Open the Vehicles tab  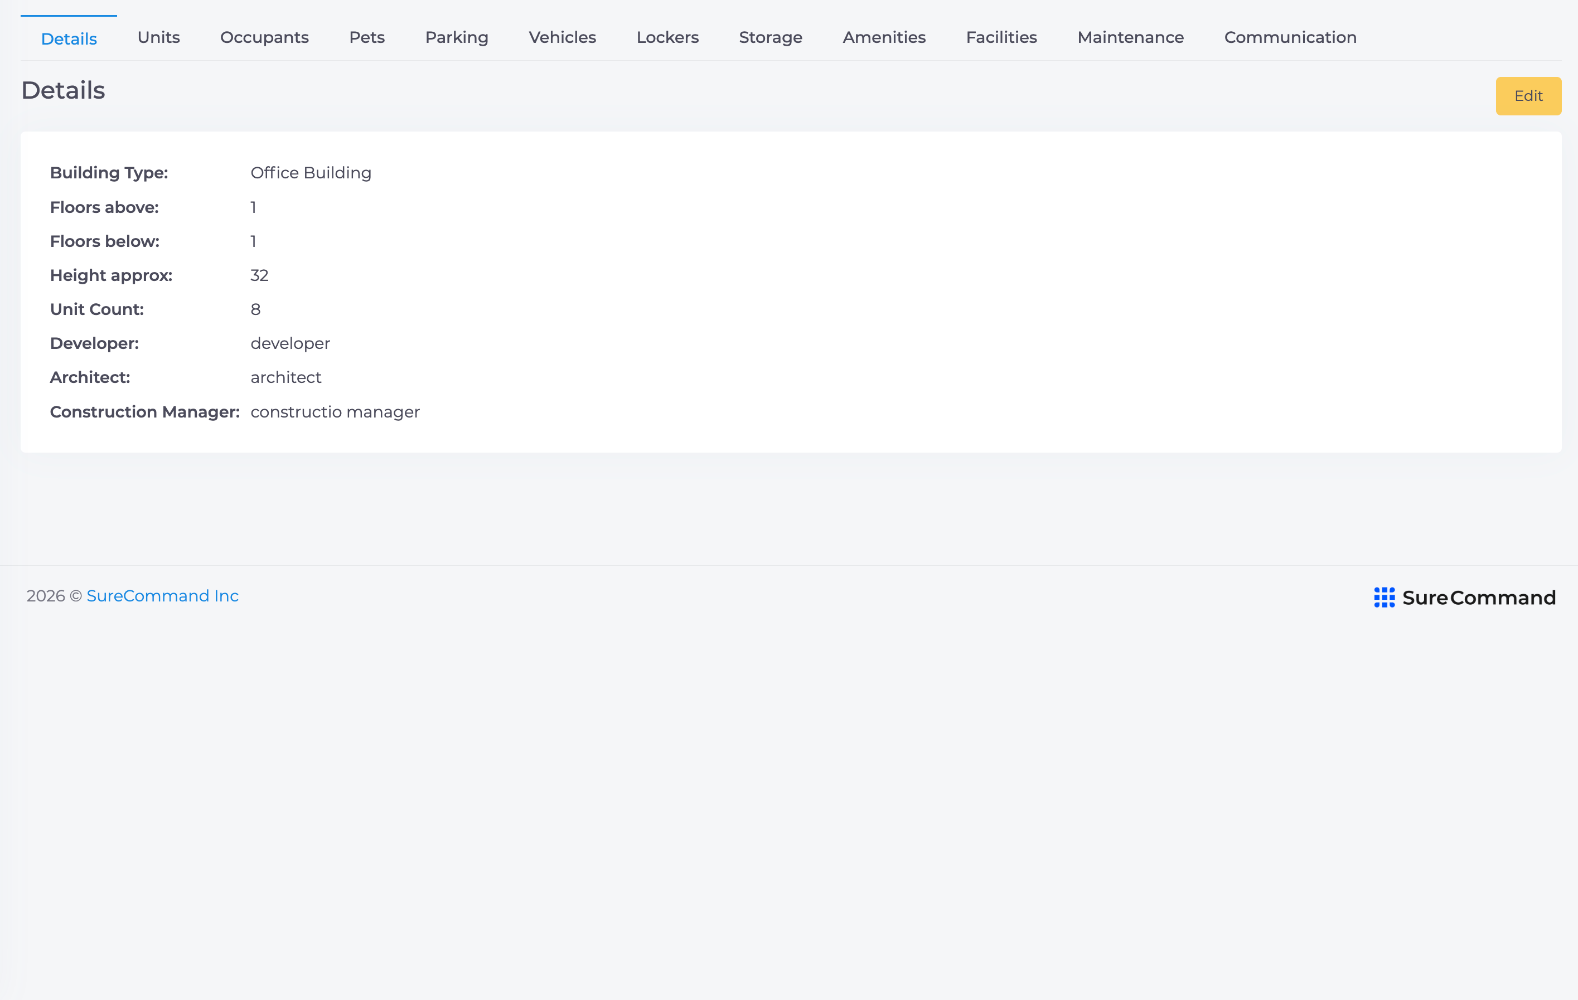(x=562, y=37)
